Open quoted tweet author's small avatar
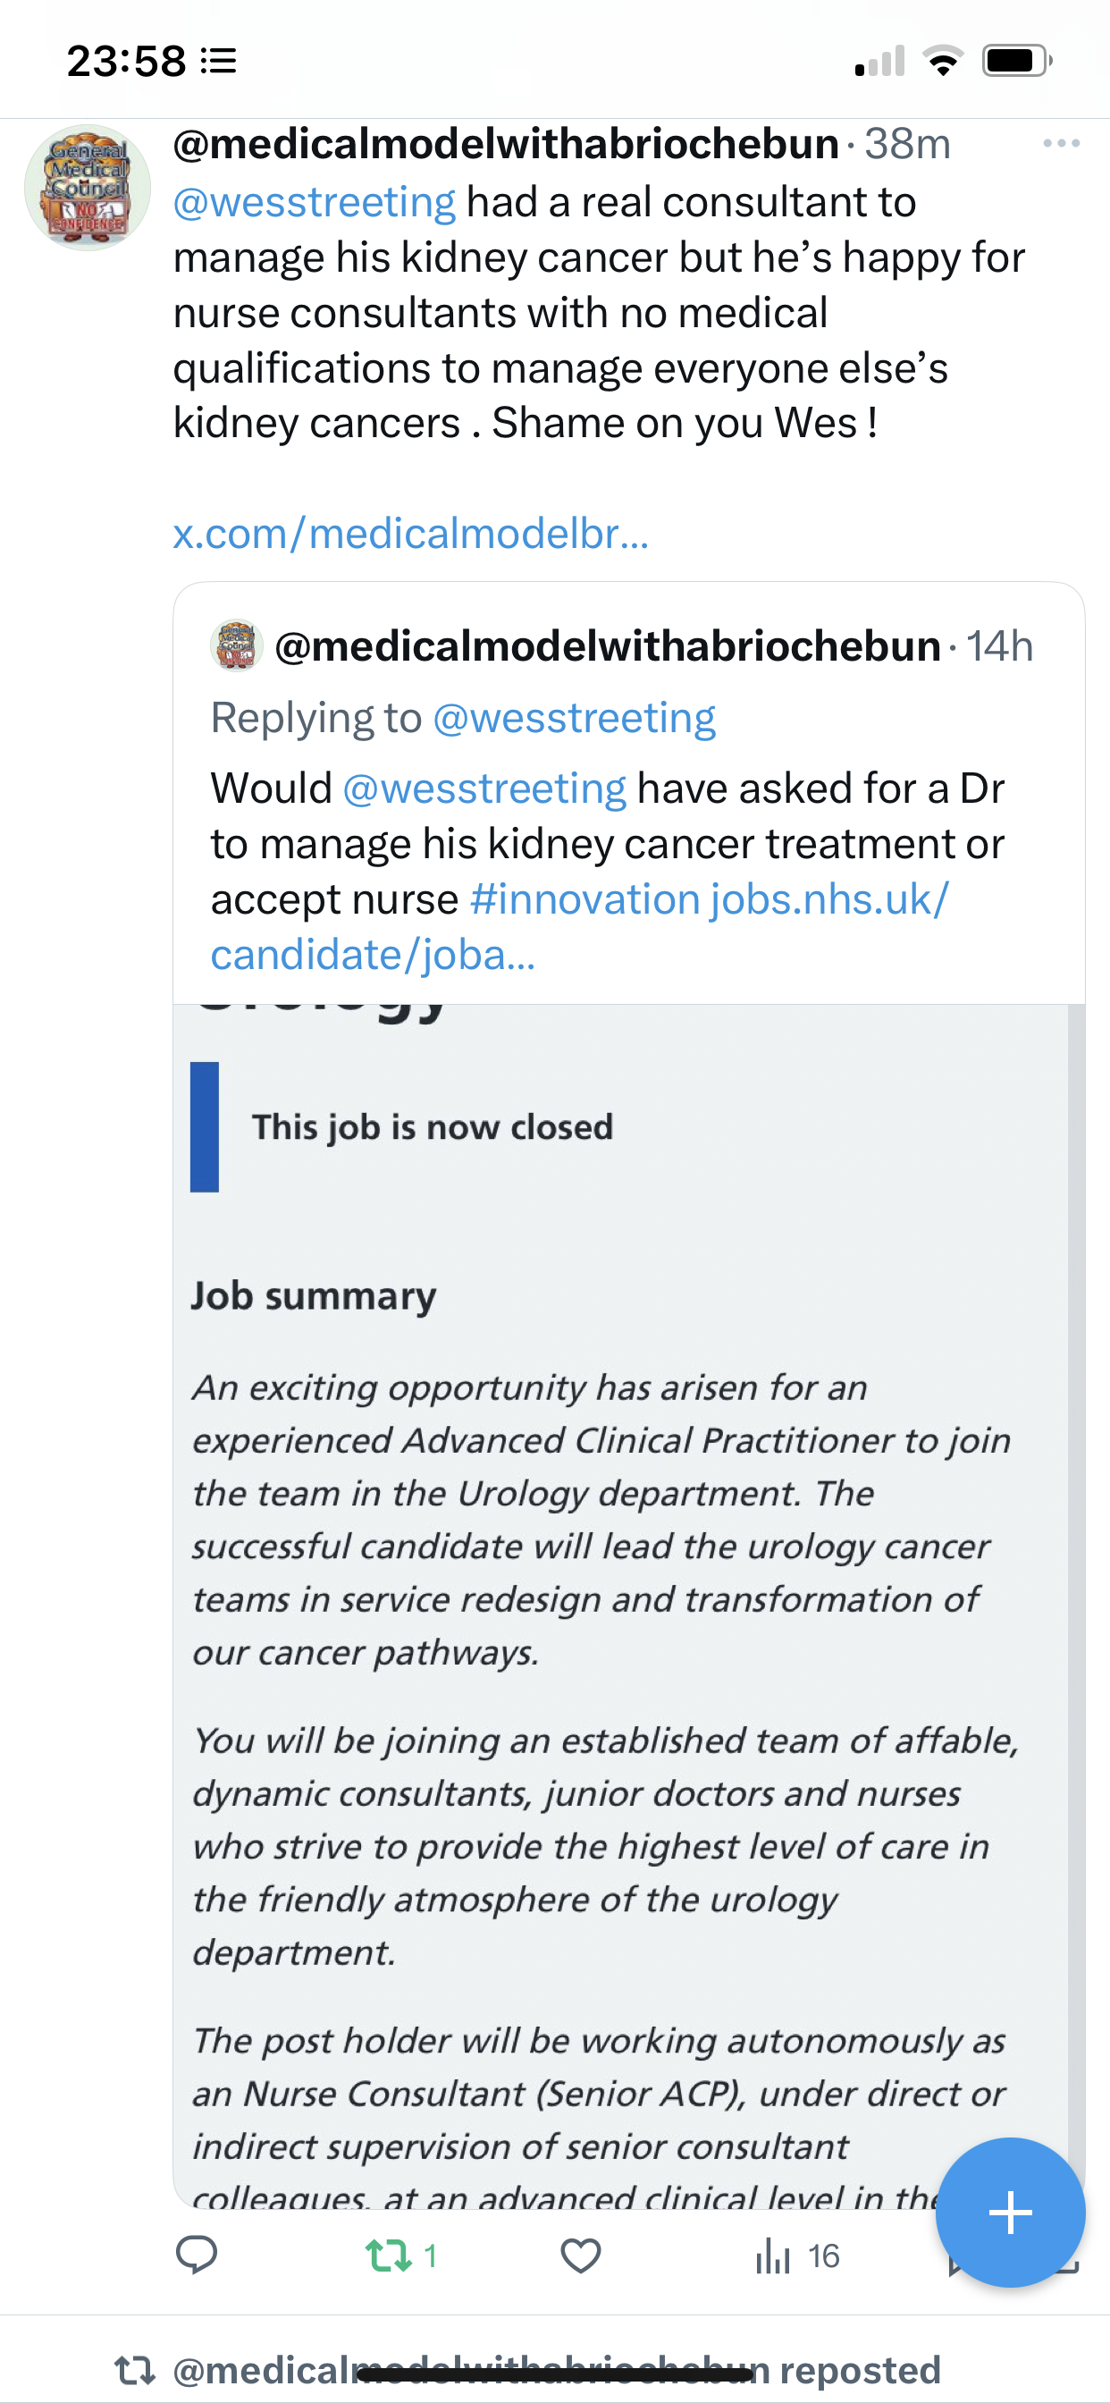Screen dimensions: 1110x2403 click(x=237, y=645)
